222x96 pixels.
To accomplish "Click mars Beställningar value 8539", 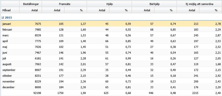I will coord(38,36).
